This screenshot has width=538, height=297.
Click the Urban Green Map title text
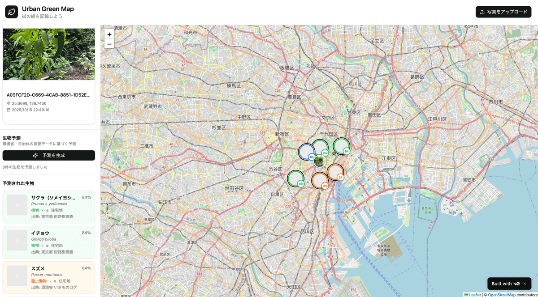48,9
